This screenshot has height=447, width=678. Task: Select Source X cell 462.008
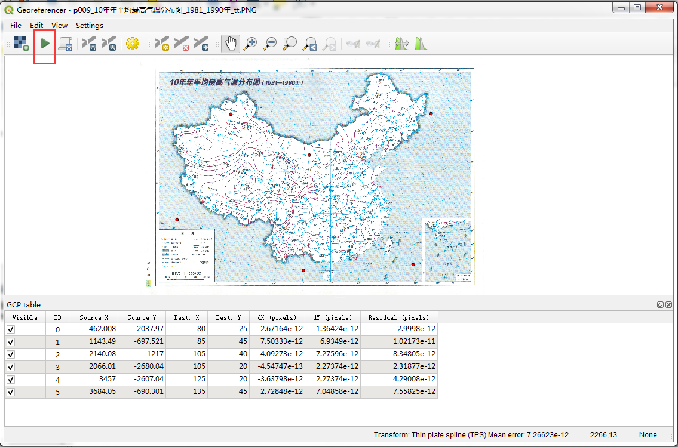(x=94, y=329)
